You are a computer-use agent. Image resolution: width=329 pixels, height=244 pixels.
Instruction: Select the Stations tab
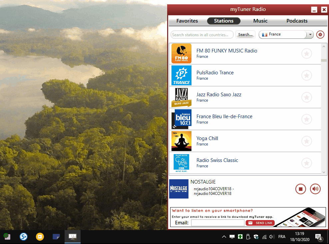tap(224, 21)
